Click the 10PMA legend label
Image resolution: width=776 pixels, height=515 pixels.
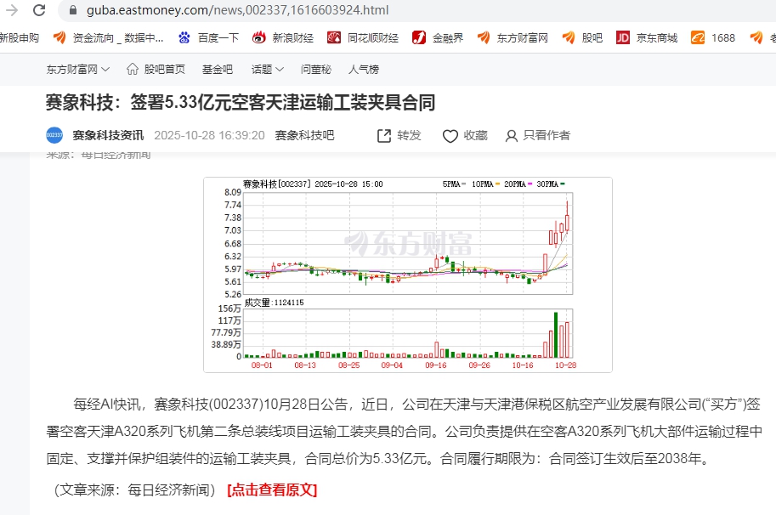483,184
